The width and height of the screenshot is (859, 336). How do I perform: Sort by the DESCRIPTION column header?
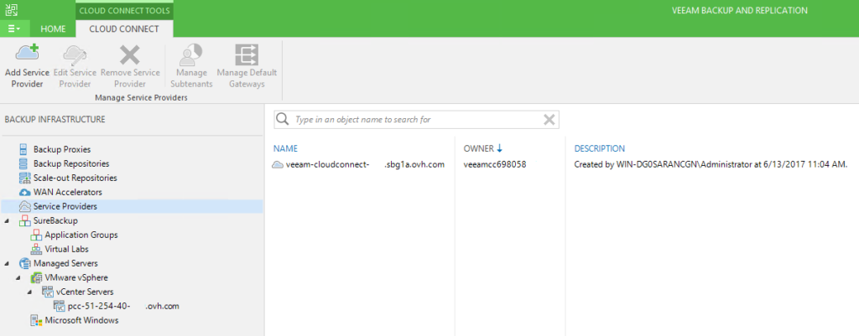click(x=599, y=148)
